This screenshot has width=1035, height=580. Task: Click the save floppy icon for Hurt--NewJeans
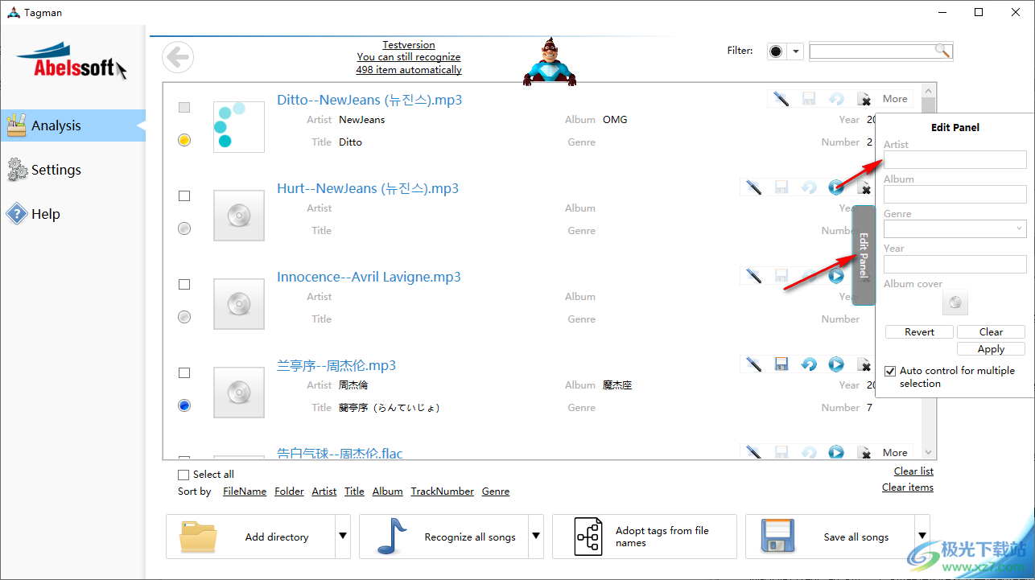[x=781, y=187]
